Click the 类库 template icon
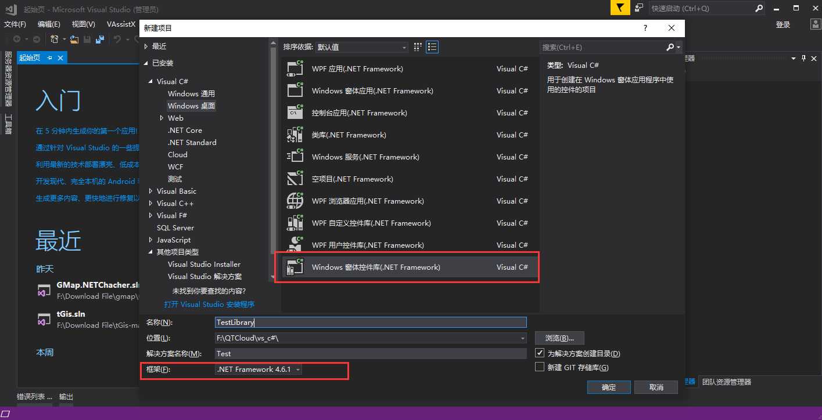This screenshot has height=420, width=822. (295, 135)
